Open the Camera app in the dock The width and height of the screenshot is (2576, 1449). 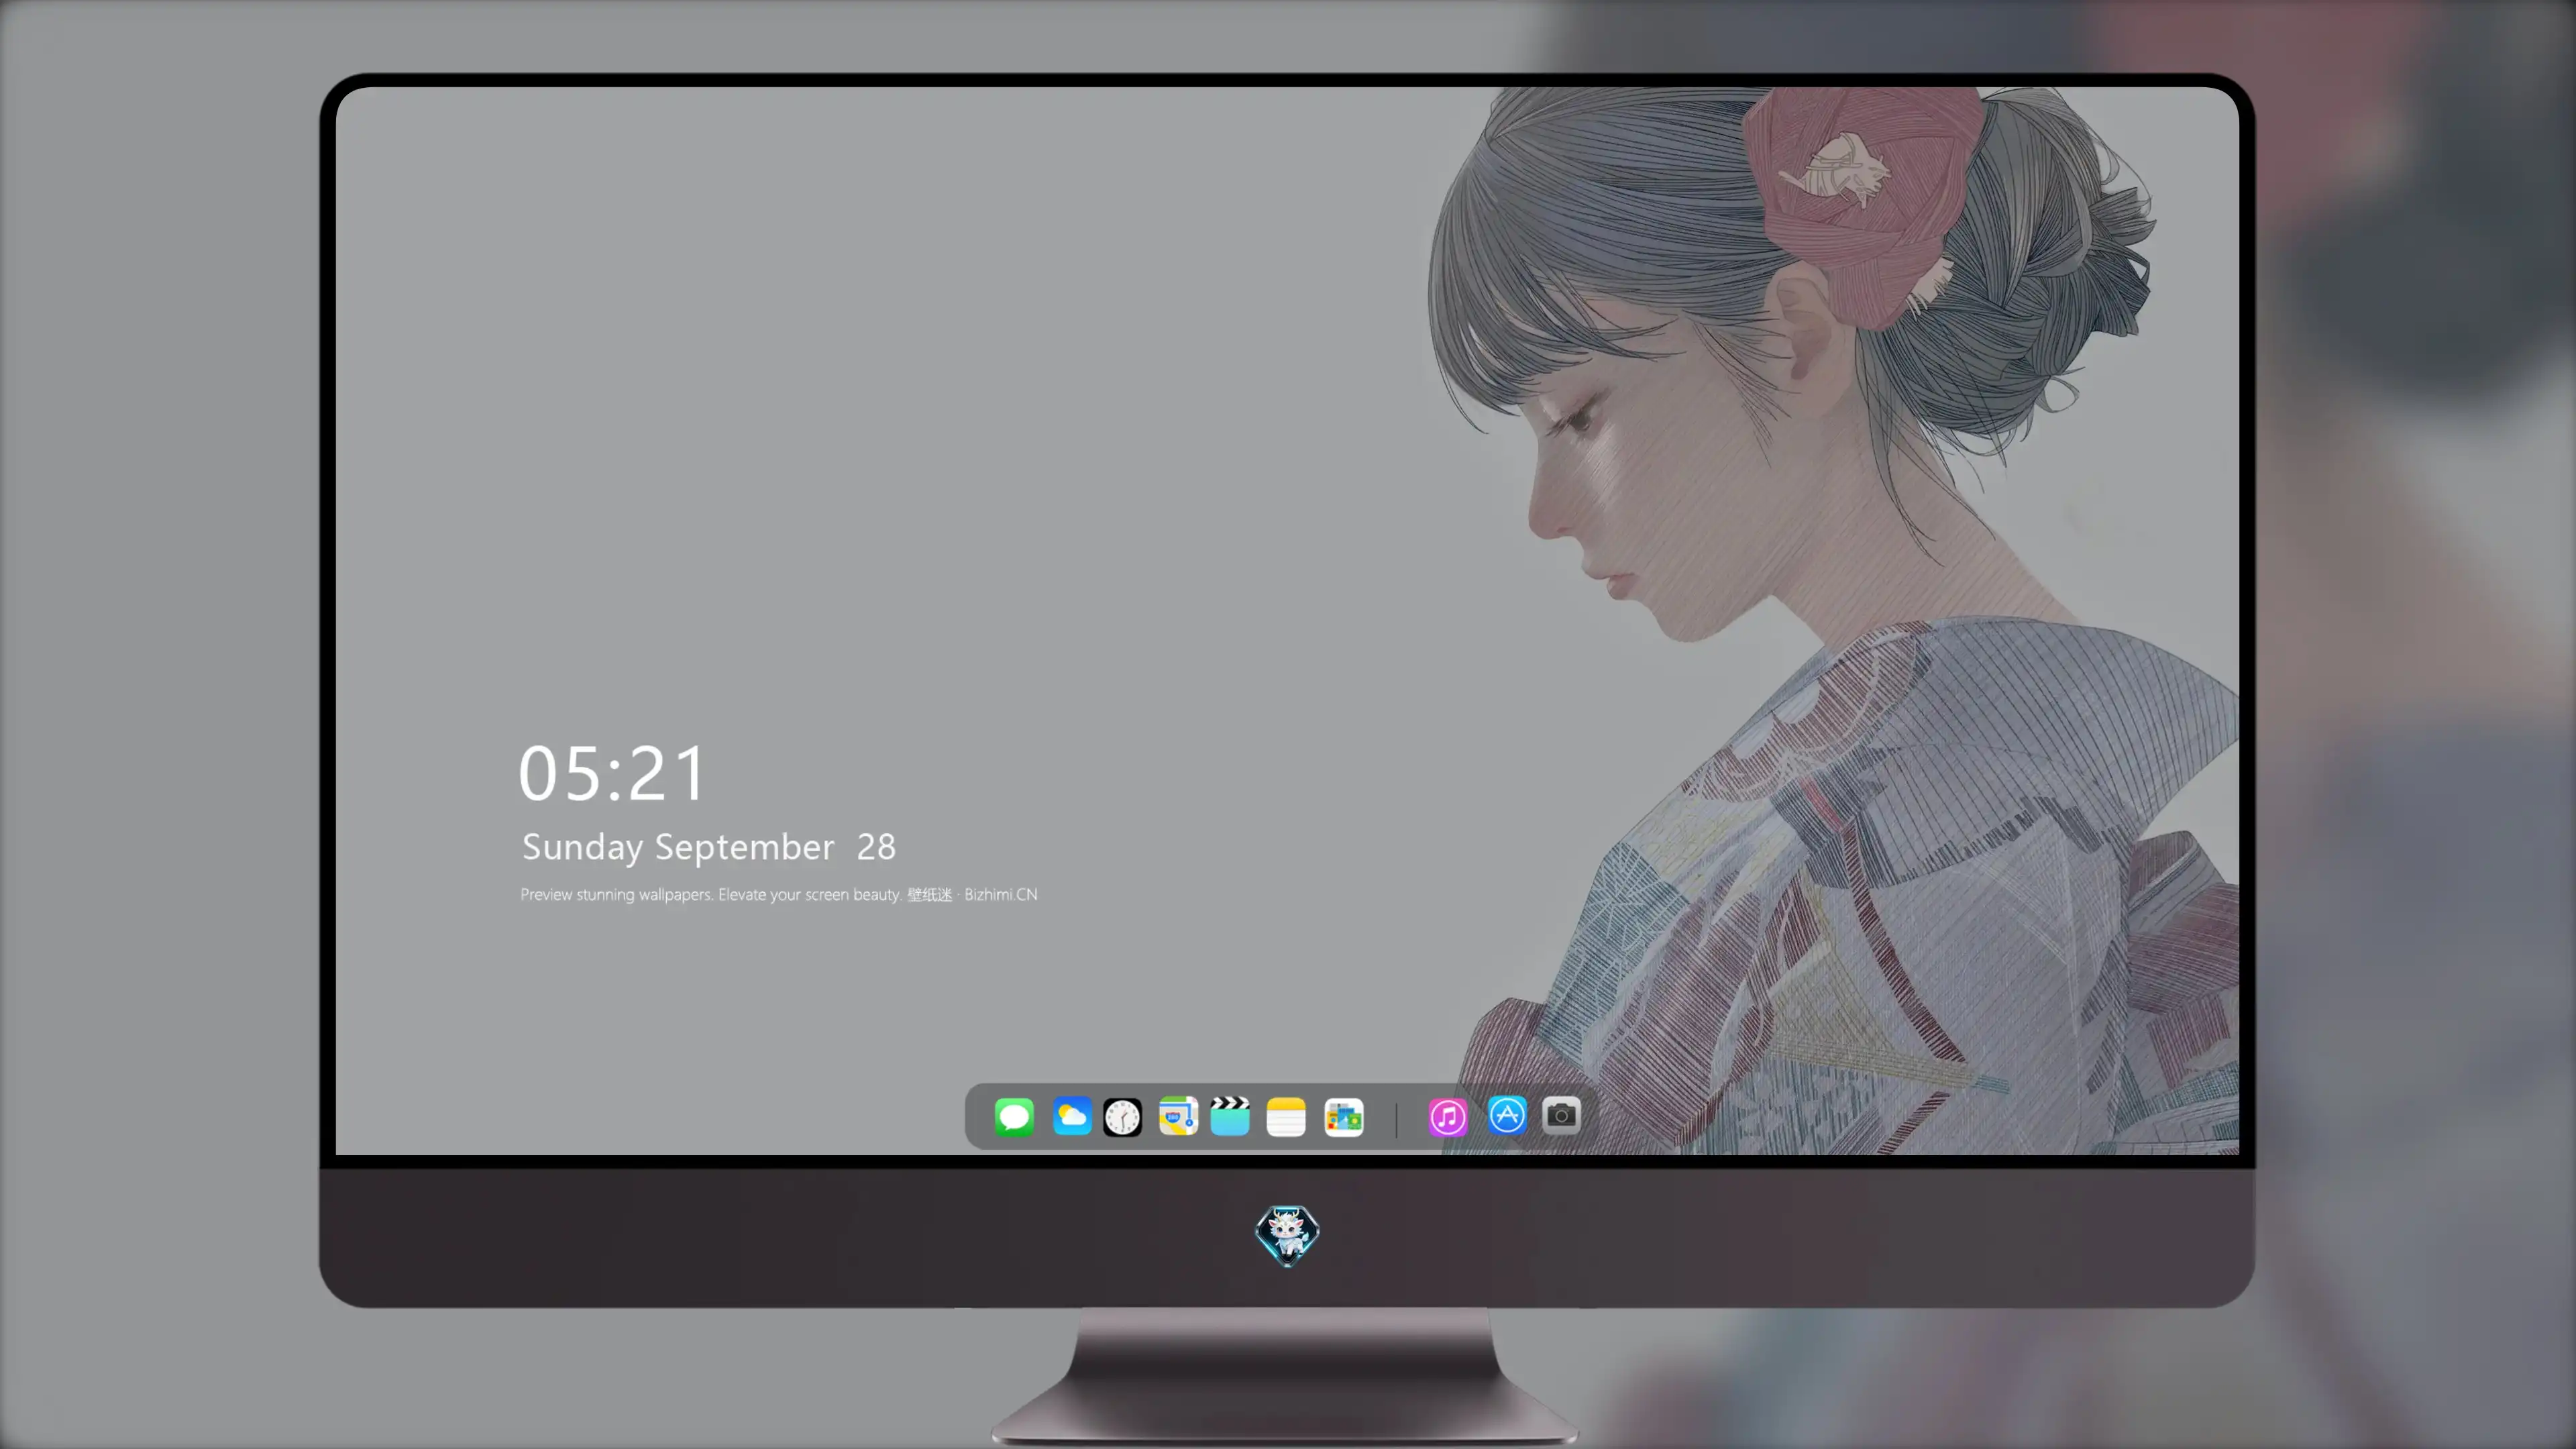pos(1561,1115)
